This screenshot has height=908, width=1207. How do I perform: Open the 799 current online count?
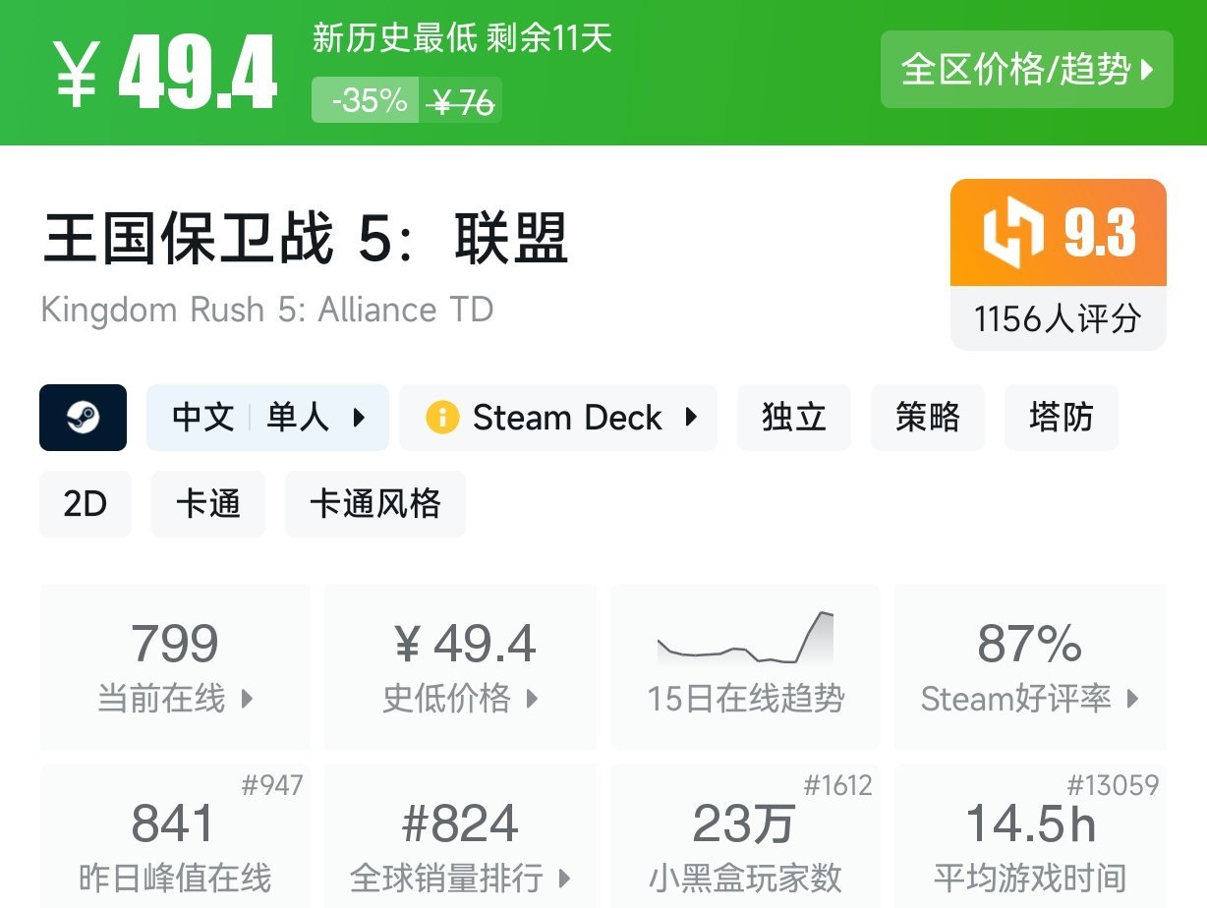(x=175, y=645)
